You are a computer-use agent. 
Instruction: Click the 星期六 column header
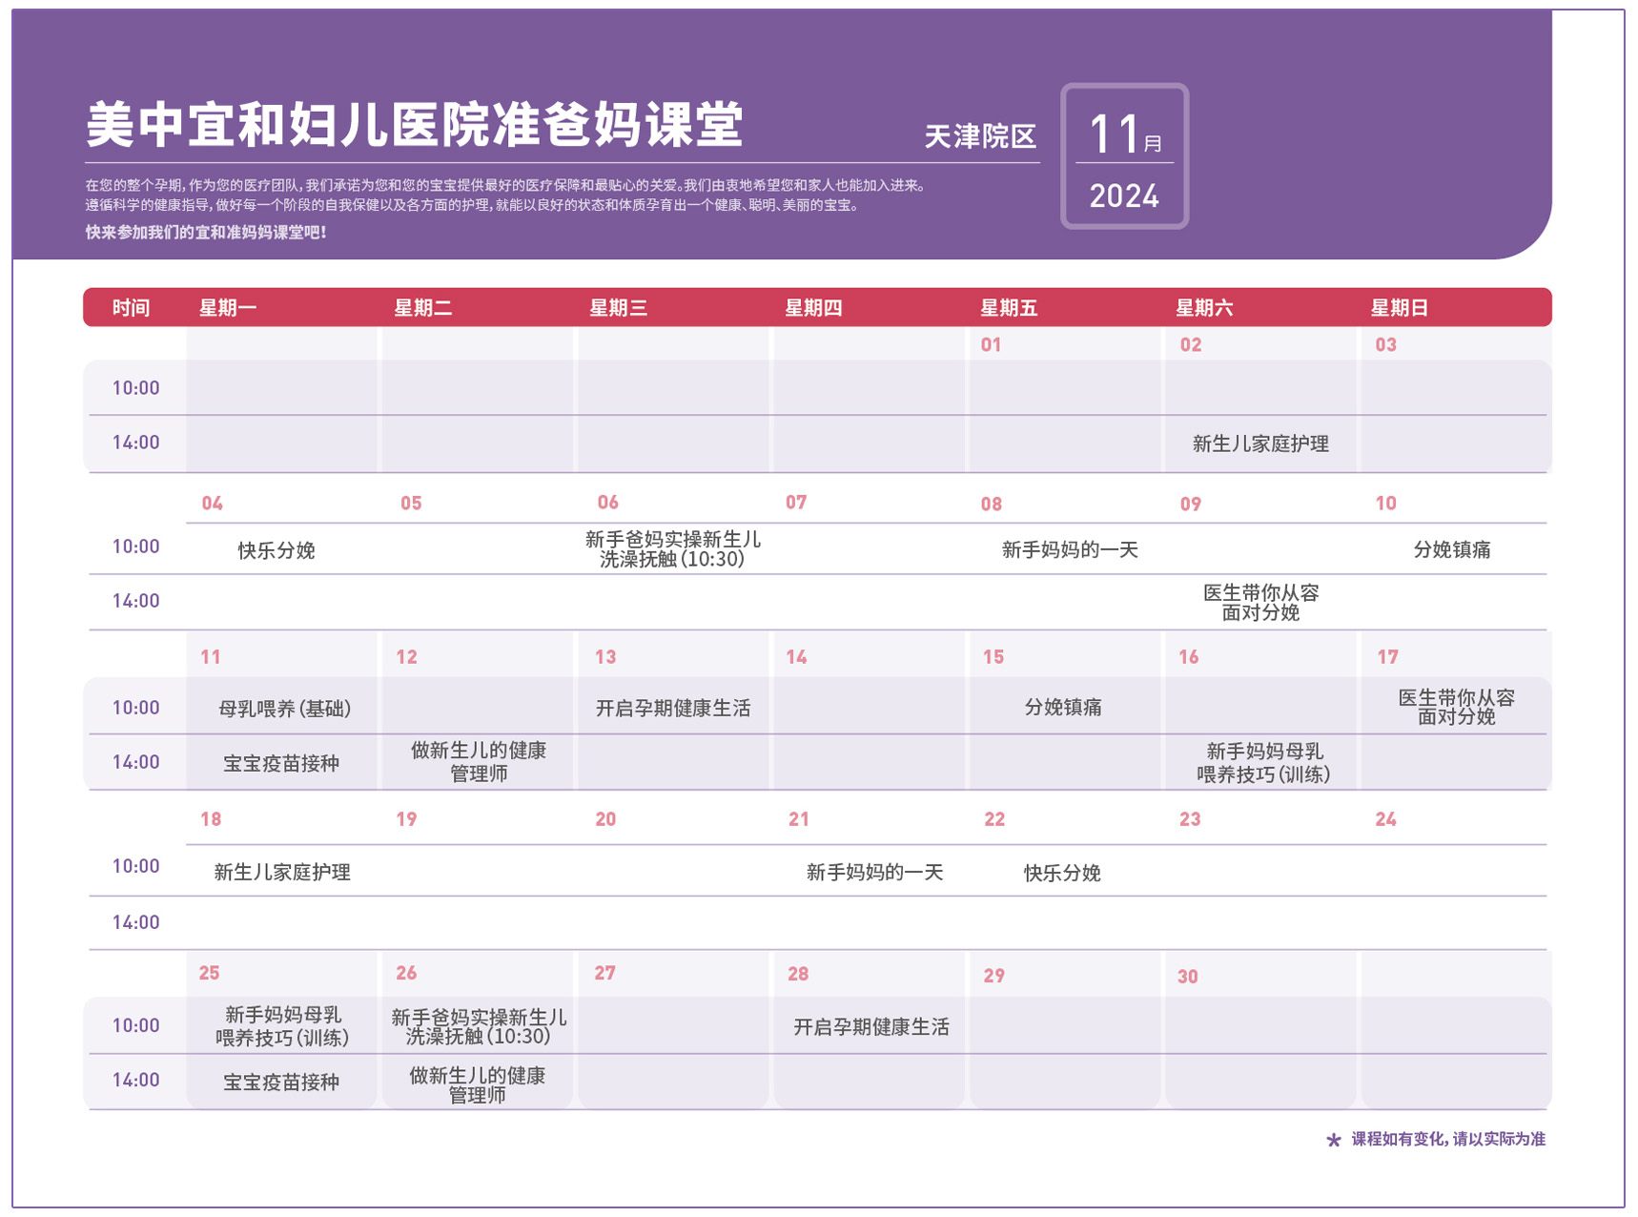[x=1204, y=308]
